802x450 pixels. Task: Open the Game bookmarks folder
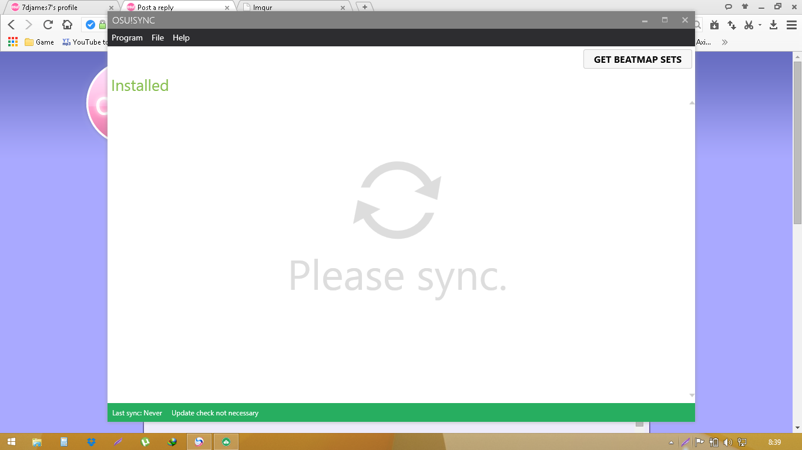click(x=39, y=42)
